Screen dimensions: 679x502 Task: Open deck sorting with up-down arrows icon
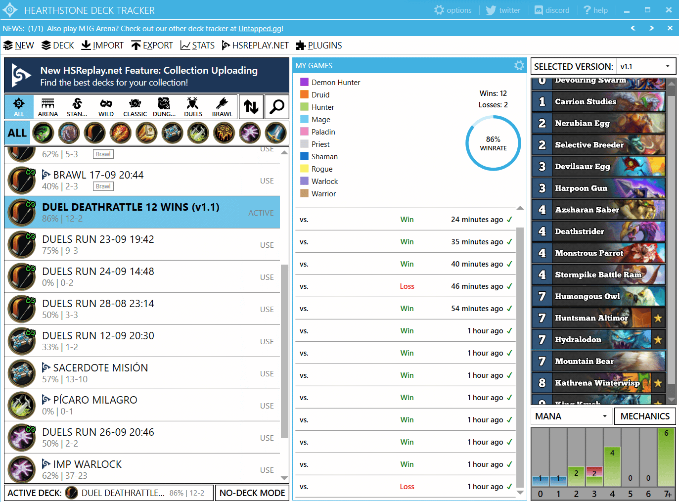pyautogui.click(x=251, y=107)
